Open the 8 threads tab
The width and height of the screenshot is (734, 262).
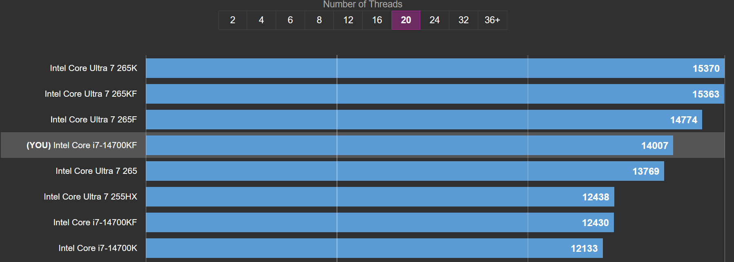click(x=319, y=20)
